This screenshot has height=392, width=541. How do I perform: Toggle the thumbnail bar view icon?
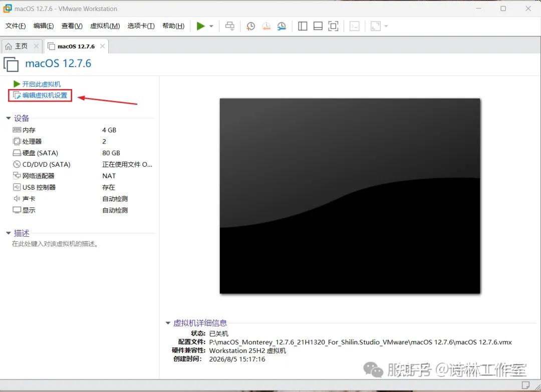tap(318, 26)
